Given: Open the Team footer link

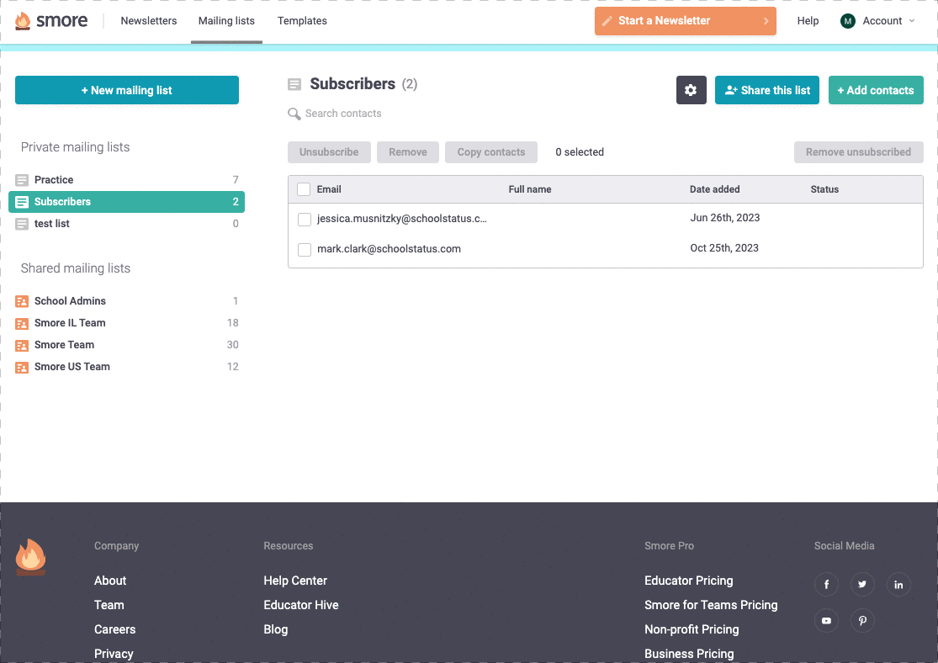Looking at the screenshot, I should 109,605.
